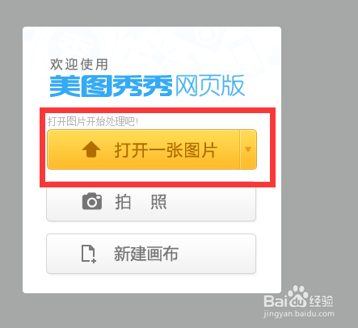Click the camera icon beside 拍照

coord(92,201)
